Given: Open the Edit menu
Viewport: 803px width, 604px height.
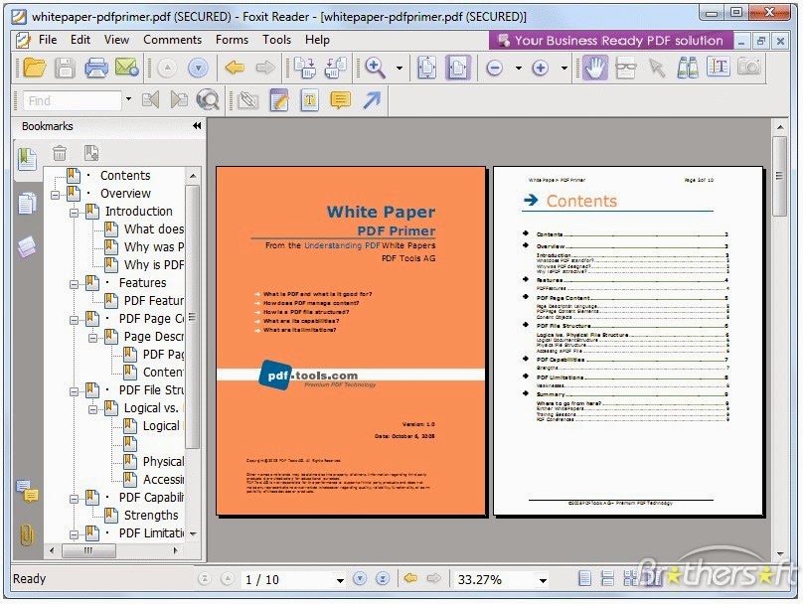Looking at the screenshot, I should click(x=80, y=40).
